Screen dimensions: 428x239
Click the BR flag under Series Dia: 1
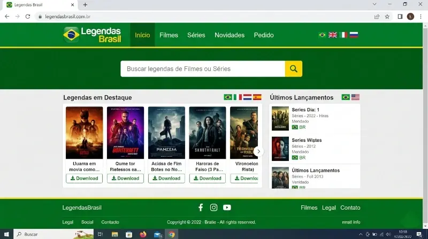point(295,127)
